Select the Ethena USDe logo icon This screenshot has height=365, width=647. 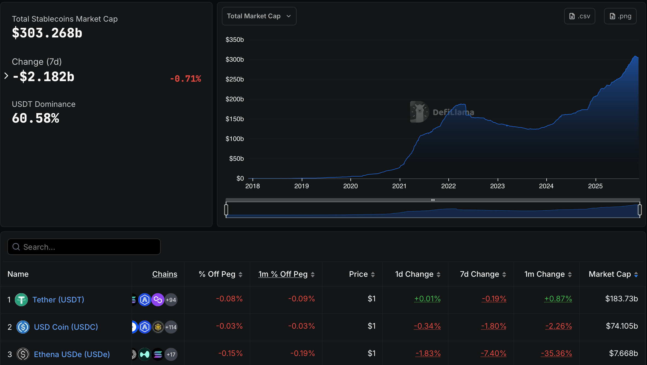(x=23, y=354)
